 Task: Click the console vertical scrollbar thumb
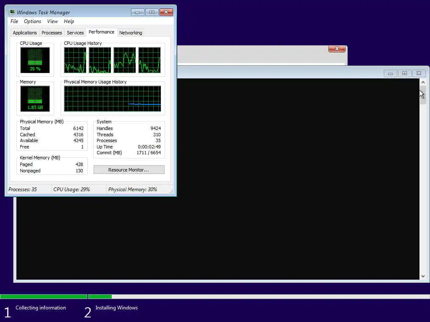(423, 95)
